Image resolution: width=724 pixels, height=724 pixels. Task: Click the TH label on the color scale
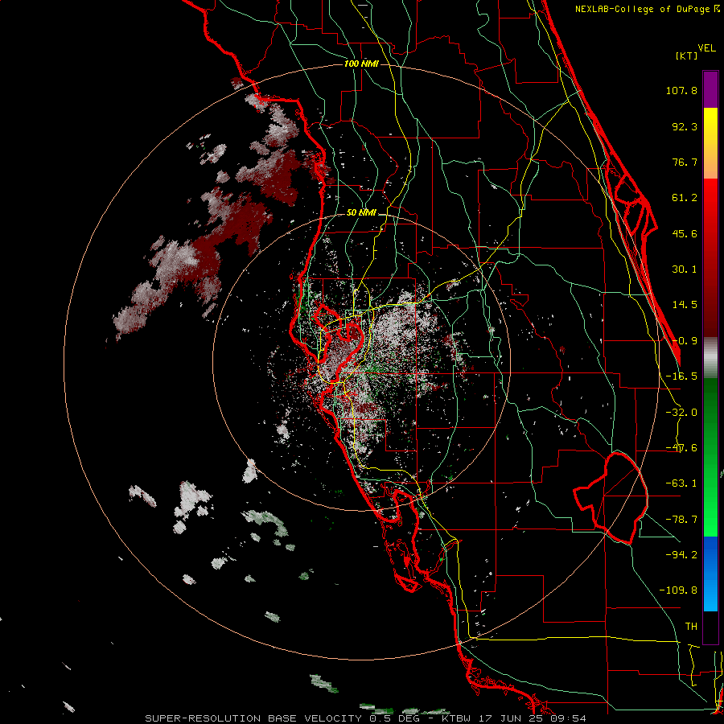point(691,627)
